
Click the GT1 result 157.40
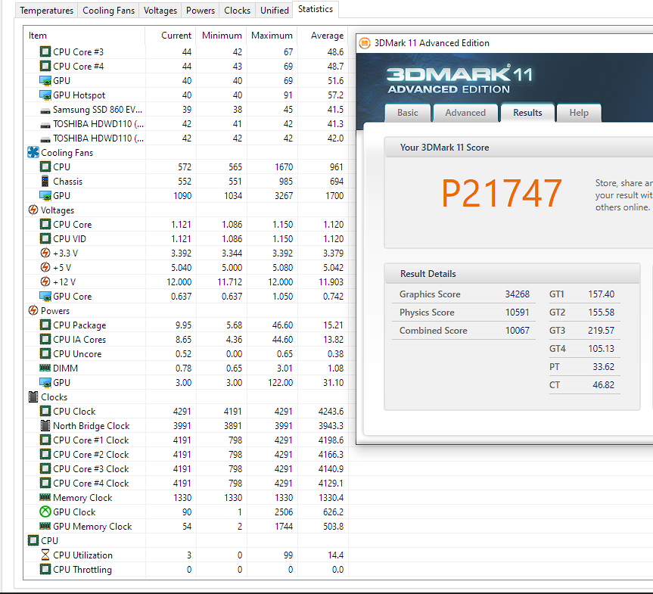click(601, 294)
